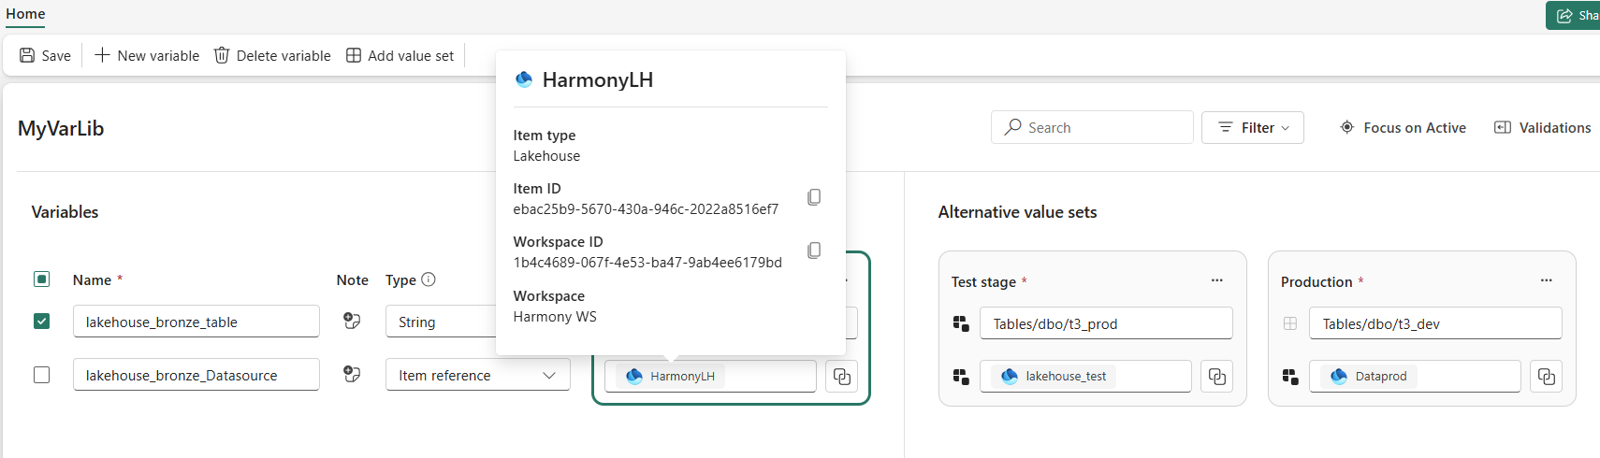
Task: Click copy icon beside HarmonyLH reference
Action: (842, 377)
